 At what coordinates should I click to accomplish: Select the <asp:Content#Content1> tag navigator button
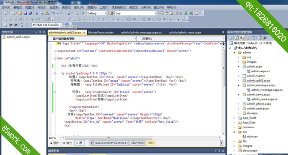(x=111, y=143)
